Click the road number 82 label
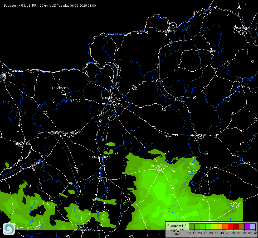The width and height of the screenshot is (258, 238). click(x=20, y=120)
